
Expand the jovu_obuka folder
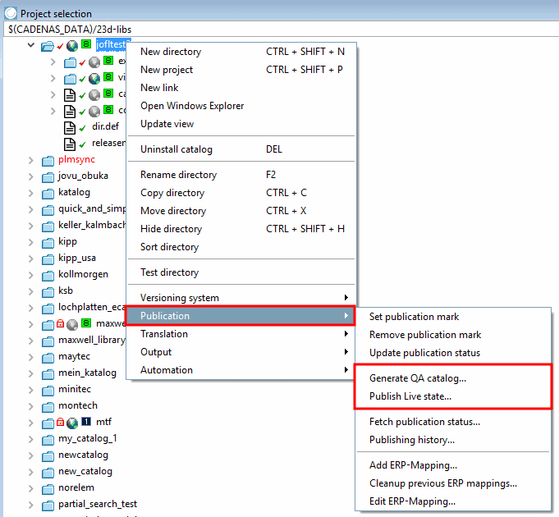click(31, 177)
